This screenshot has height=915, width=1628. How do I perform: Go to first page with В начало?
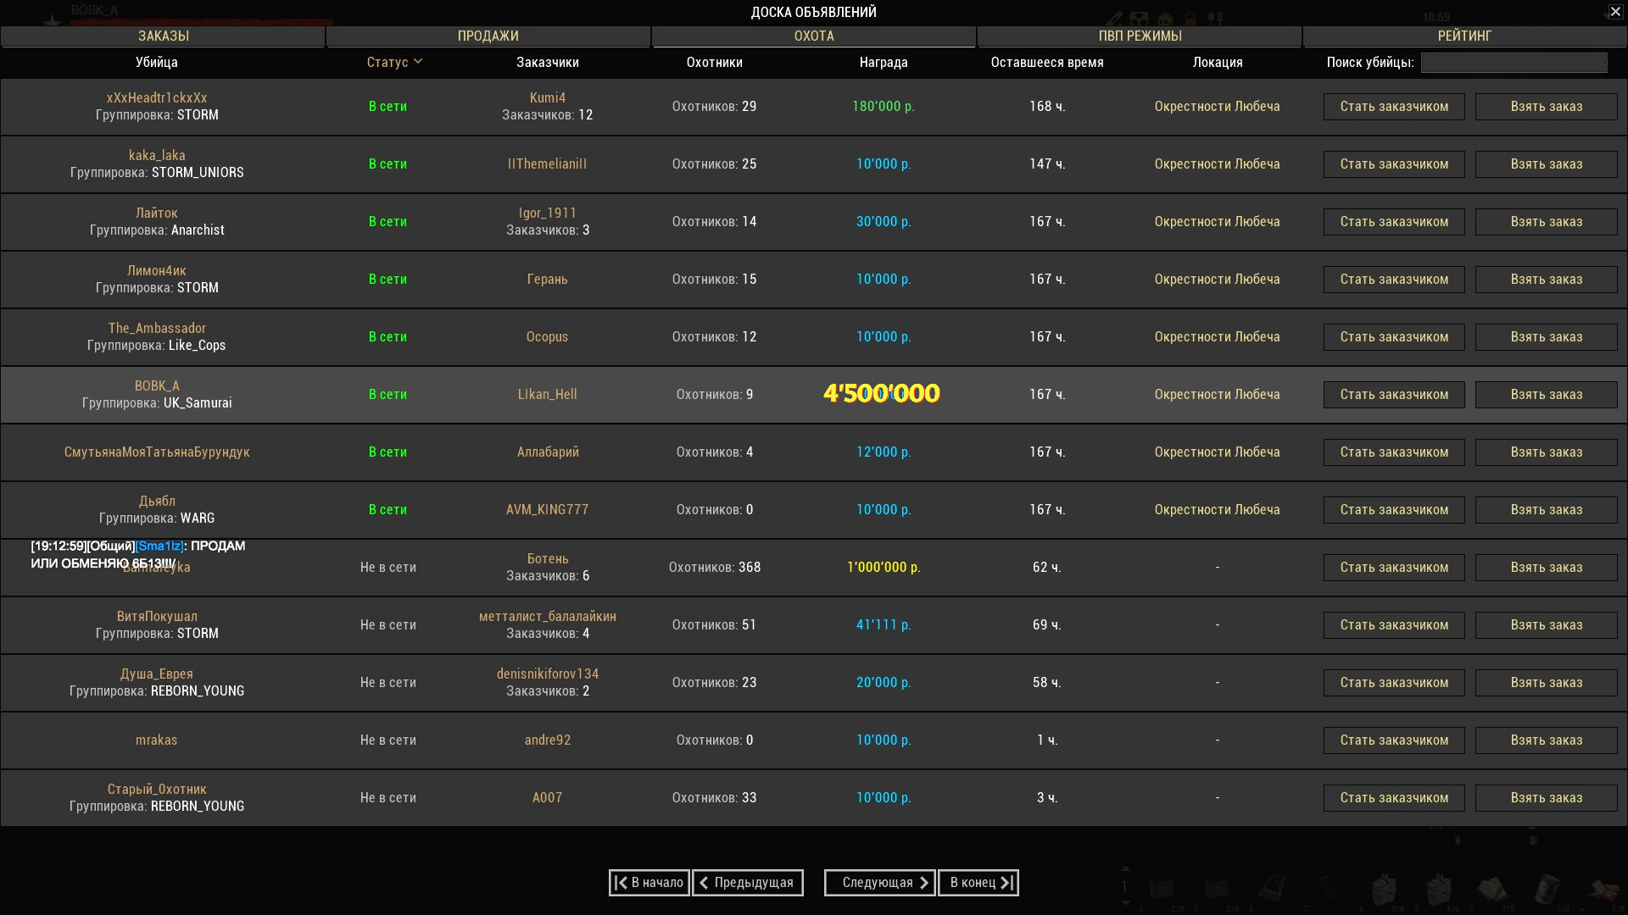point(650,883)
